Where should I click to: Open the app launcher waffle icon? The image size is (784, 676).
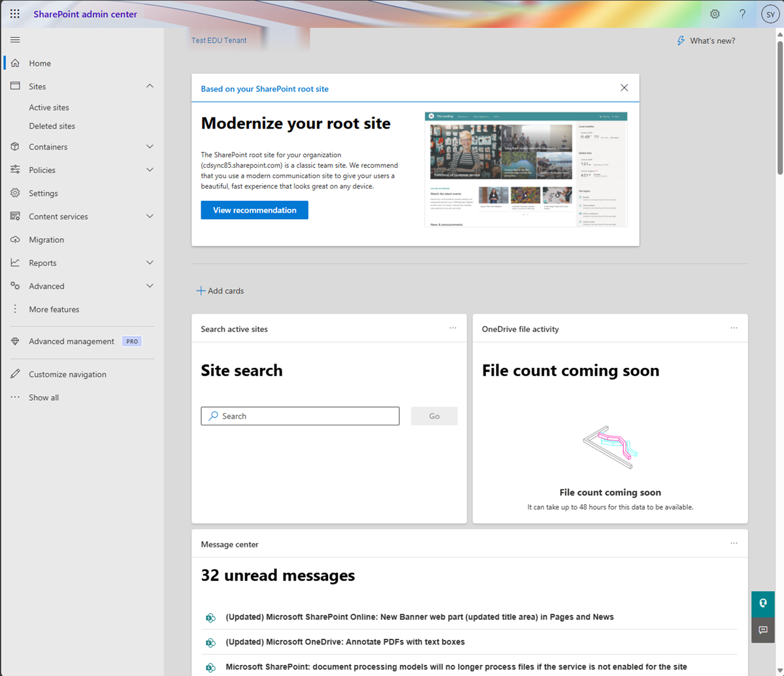pos(15,14)
